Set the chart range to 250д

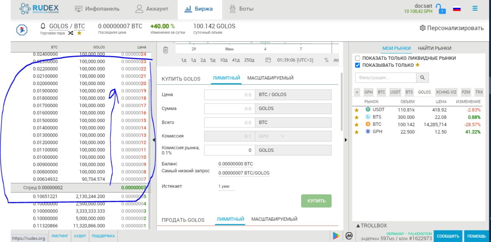pos(249,60)
